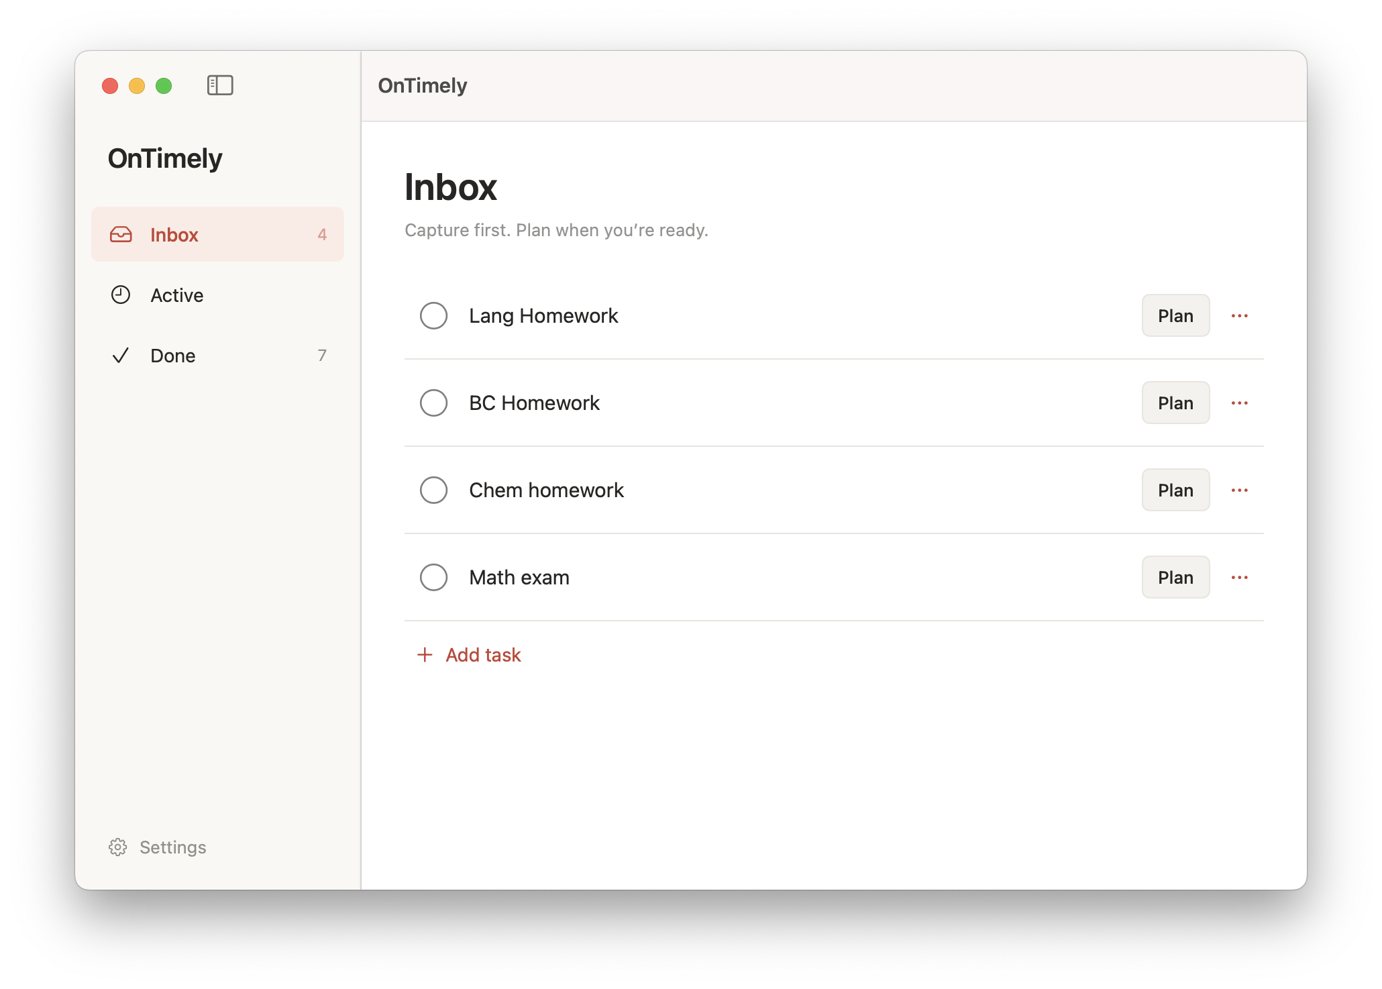This screenshot has width=1382, height=989.
Task: Select the Lang Homework task title
Action: pos(543,315)
